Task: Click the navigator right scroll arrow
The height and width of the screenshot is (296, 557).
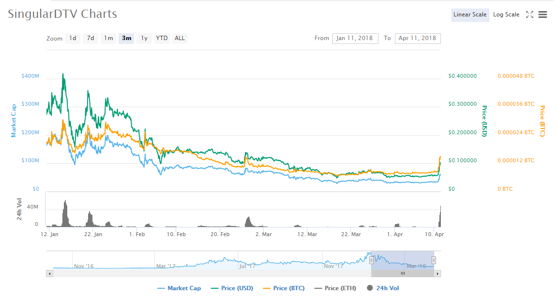Action: pos(437,273)
